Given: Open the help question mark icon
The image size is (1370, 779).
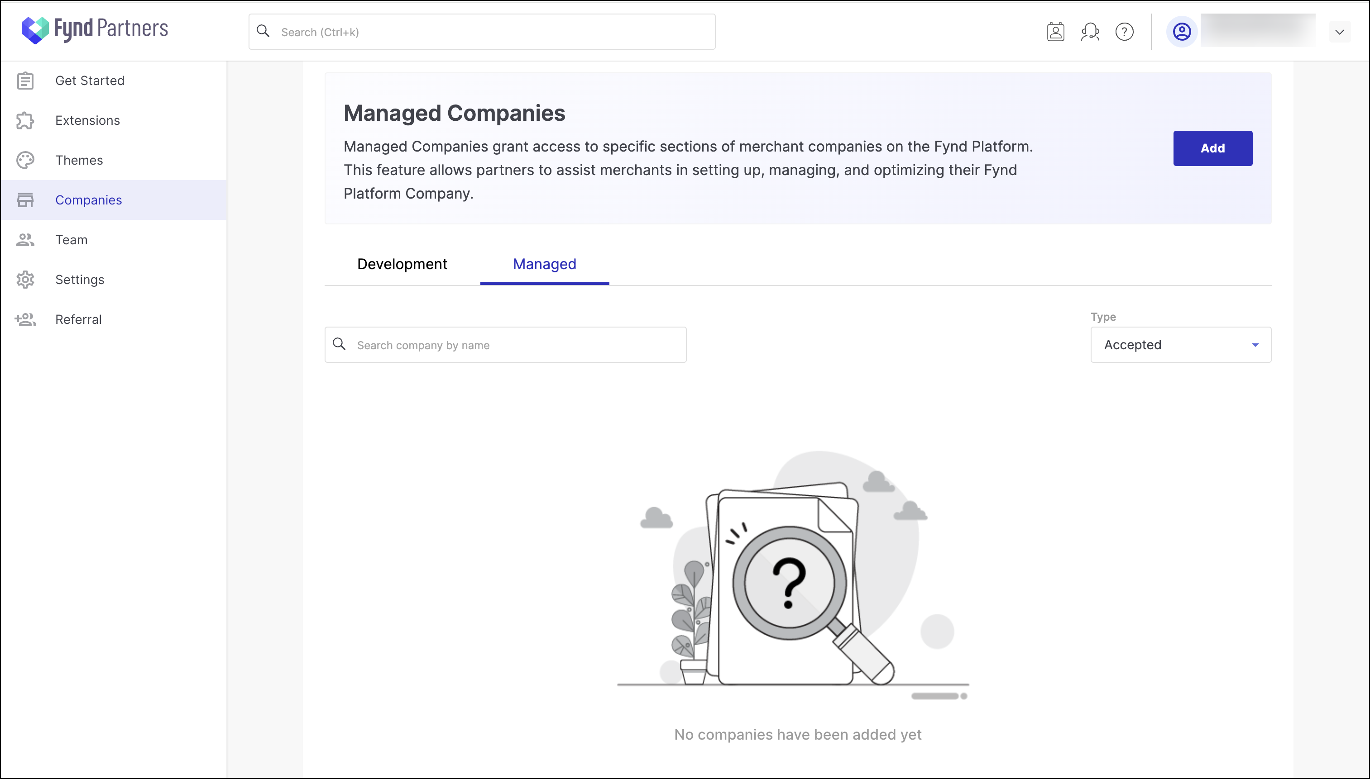Looking at the screenshot, I should pos(1124,32).
